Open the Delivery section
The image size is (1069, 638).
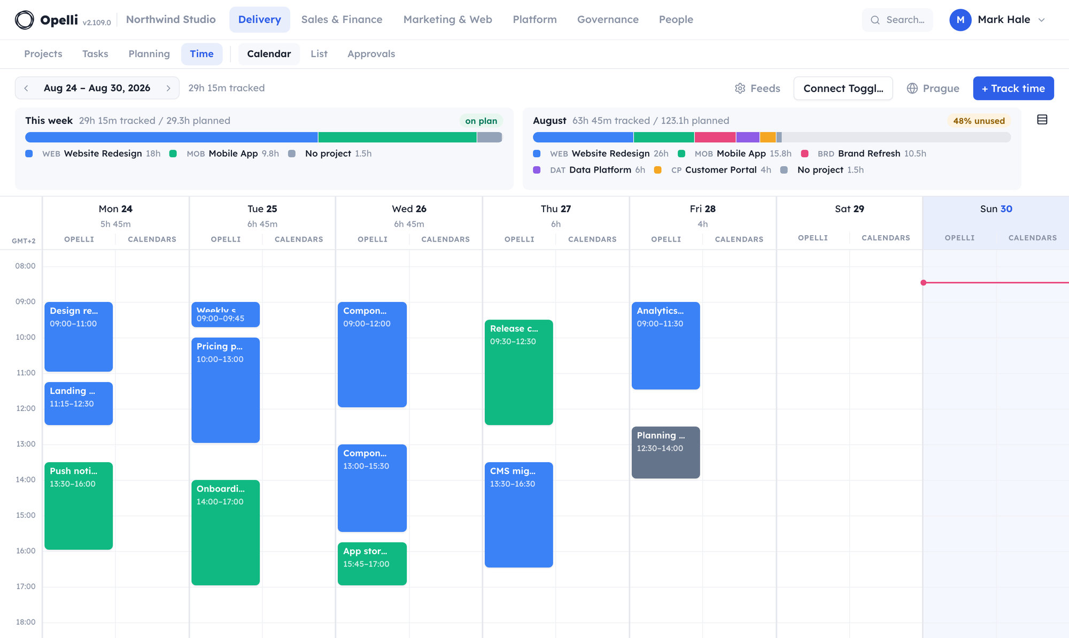[x=259, y=20]
